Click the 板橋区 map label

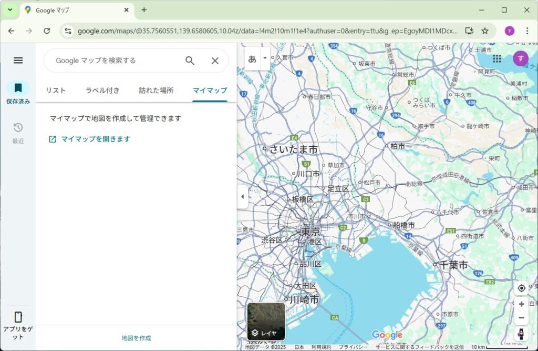[303, 199]
